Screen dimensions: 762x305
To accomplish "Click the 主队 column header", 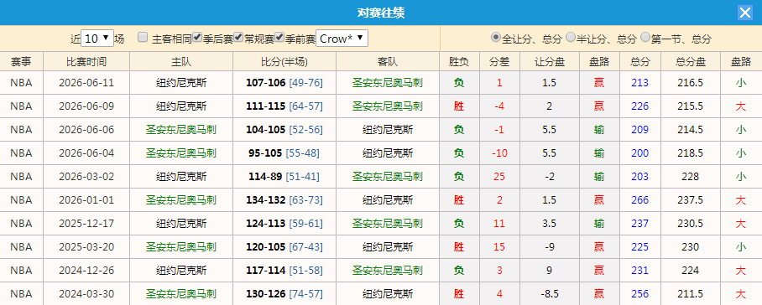I will (x=181, y=61).
